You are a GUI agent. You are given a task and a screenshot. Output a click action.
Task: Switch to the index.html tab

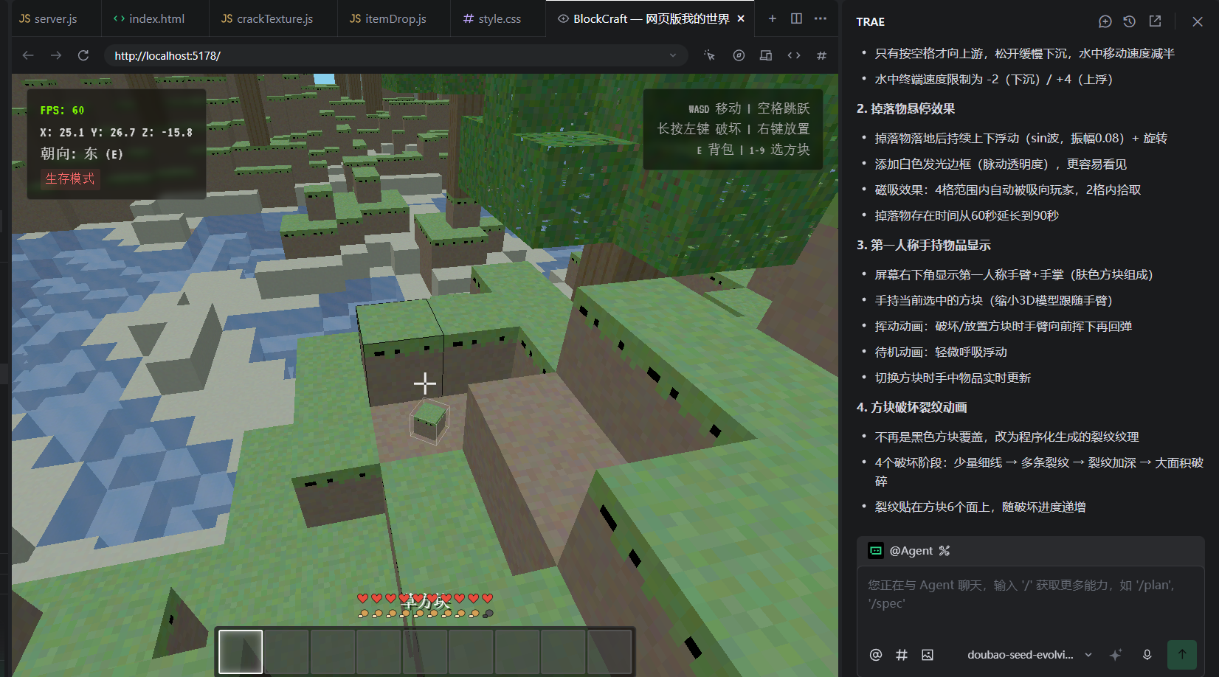(x=148, y=18)
